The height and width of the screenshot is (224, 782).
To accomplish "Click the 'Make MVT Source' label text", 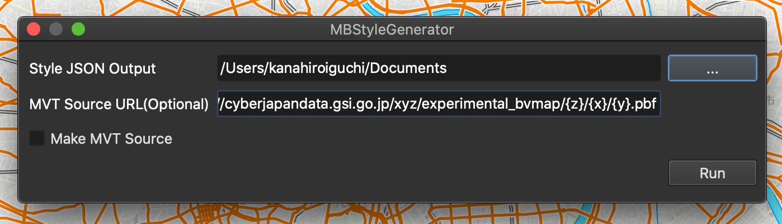I will click(x=111, y=139).
